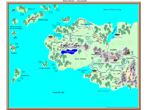Select the blue Hathrel lake
Viewport: 147px width, 110px height.
tap(69, 52)
